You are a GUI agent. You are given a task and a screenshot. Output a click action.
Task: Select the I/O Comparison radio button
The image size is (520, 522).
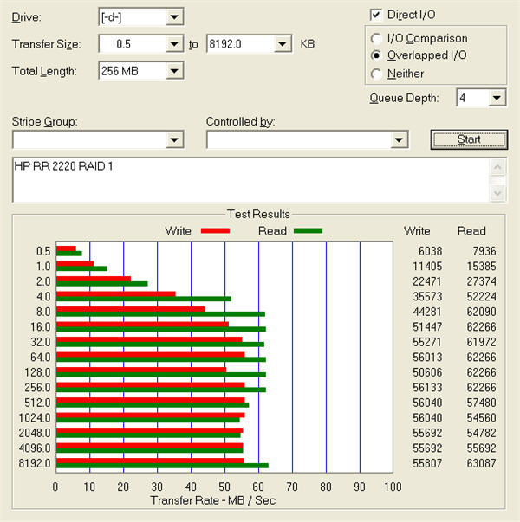[376, 39]
